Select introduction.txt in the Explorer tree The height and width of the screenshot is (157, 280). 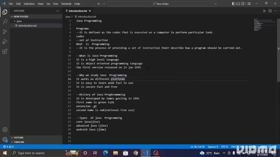tap(36, 26)
